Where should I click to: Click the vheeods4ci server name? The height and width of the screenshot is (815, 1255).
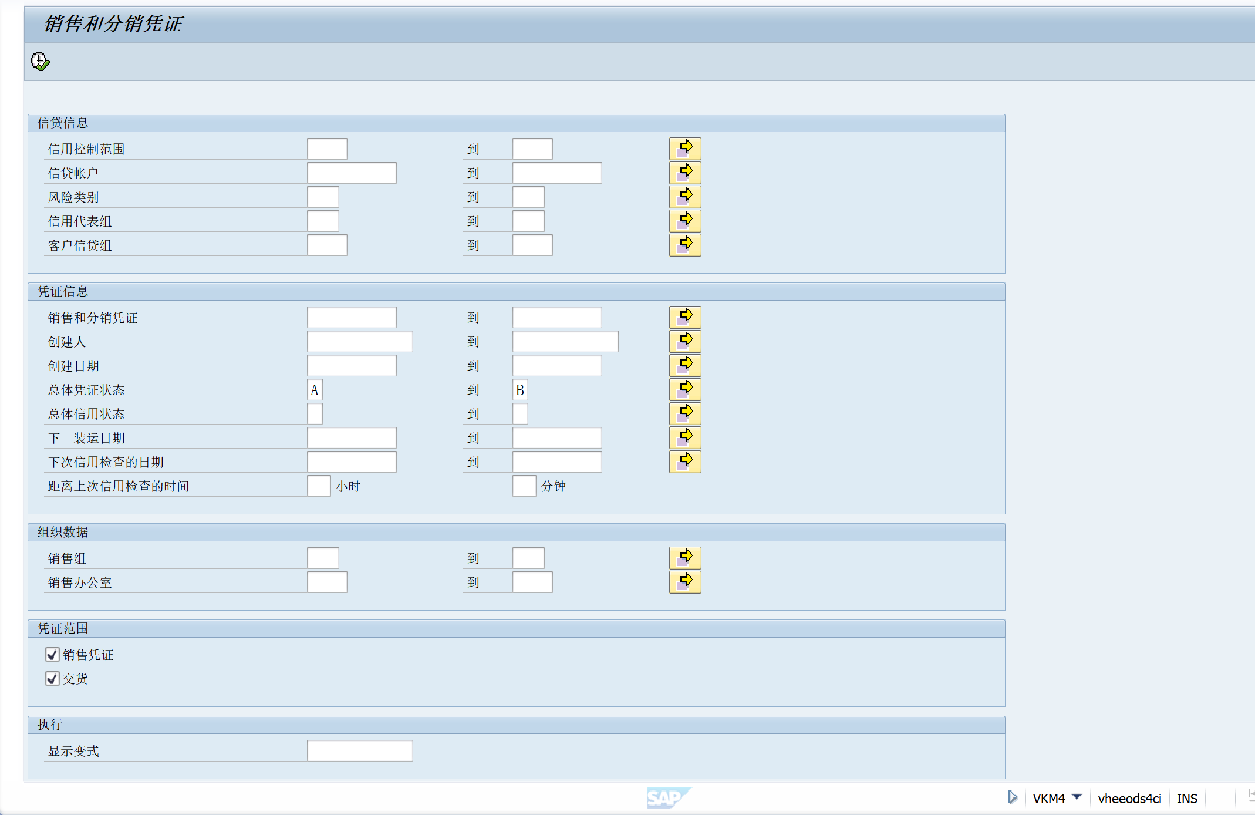pyautogui.click(x=1129, y=798)
